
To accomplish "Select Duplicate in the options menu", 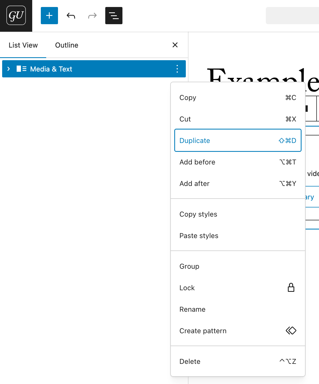I will pos(238,140).
